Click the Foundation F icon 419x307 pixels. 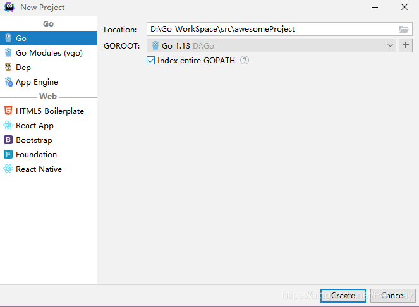[x=8, y=154]
